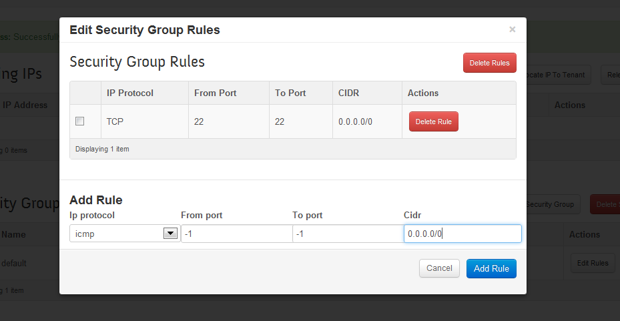Click the From Port value 22 in the TCP row
This screenshot has height=321, width=620.
pos(199,121)
